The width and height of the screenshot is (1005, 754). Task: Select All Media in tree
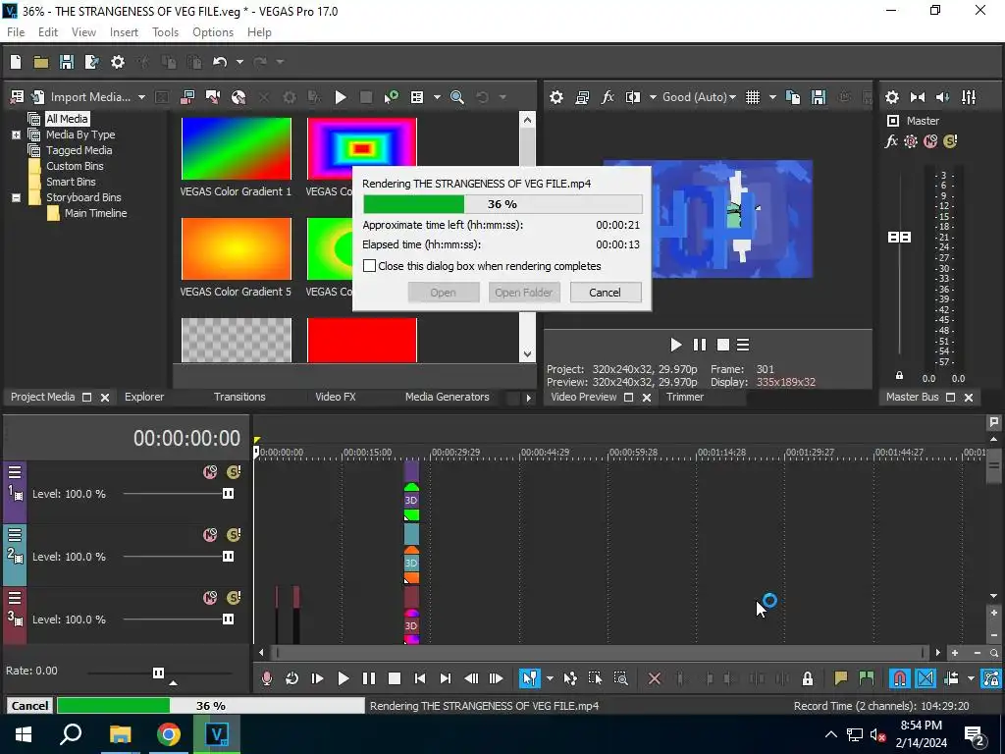click(67, 119)
